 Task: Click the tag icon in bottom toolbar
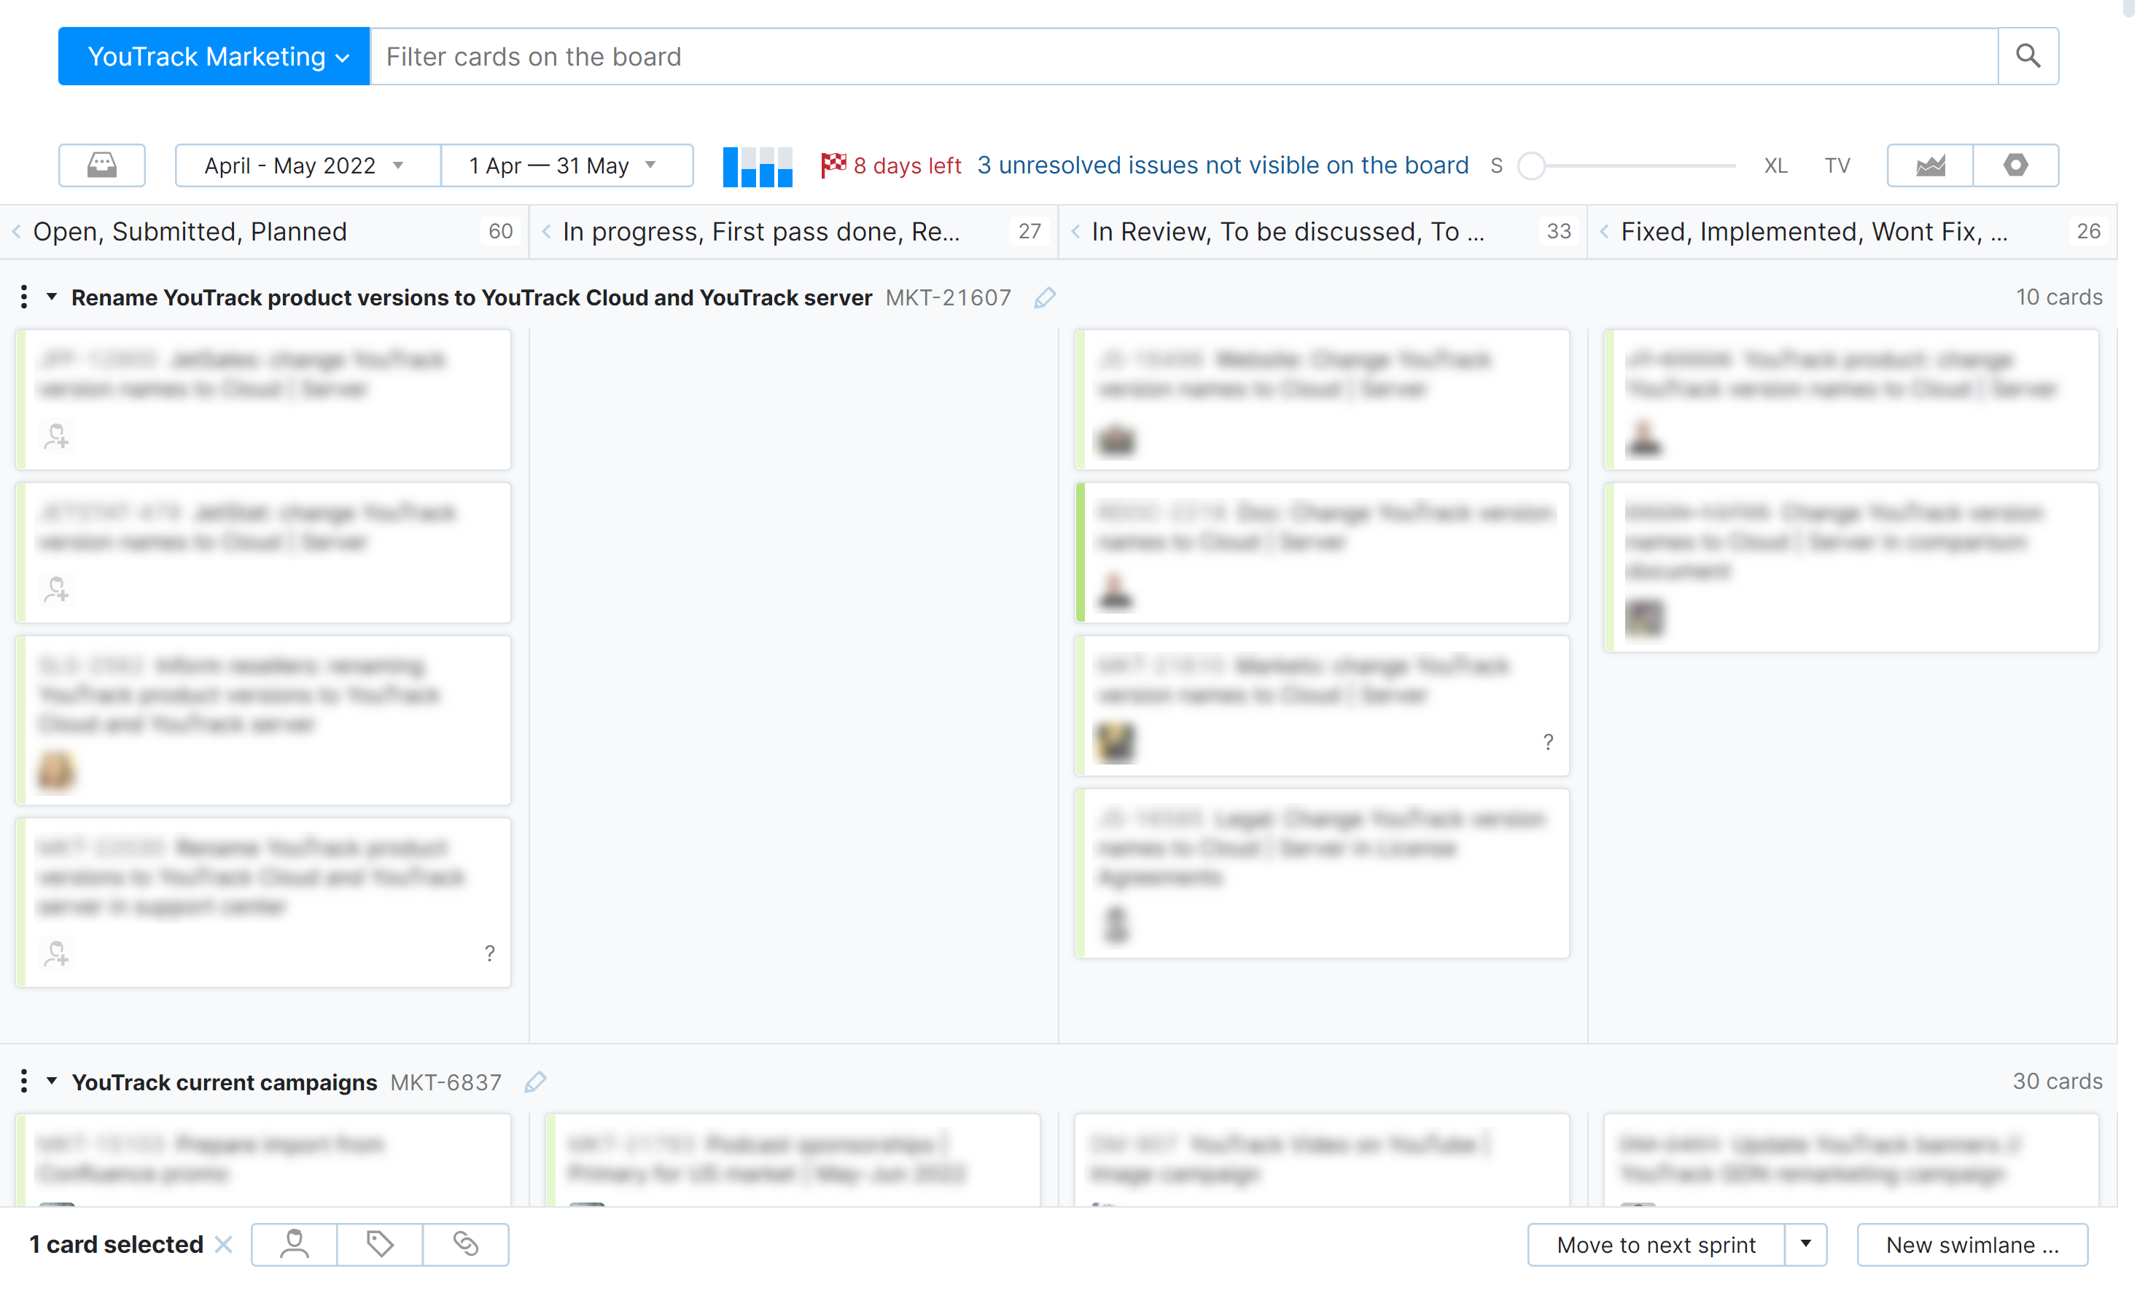click(x=380, y=1244)
